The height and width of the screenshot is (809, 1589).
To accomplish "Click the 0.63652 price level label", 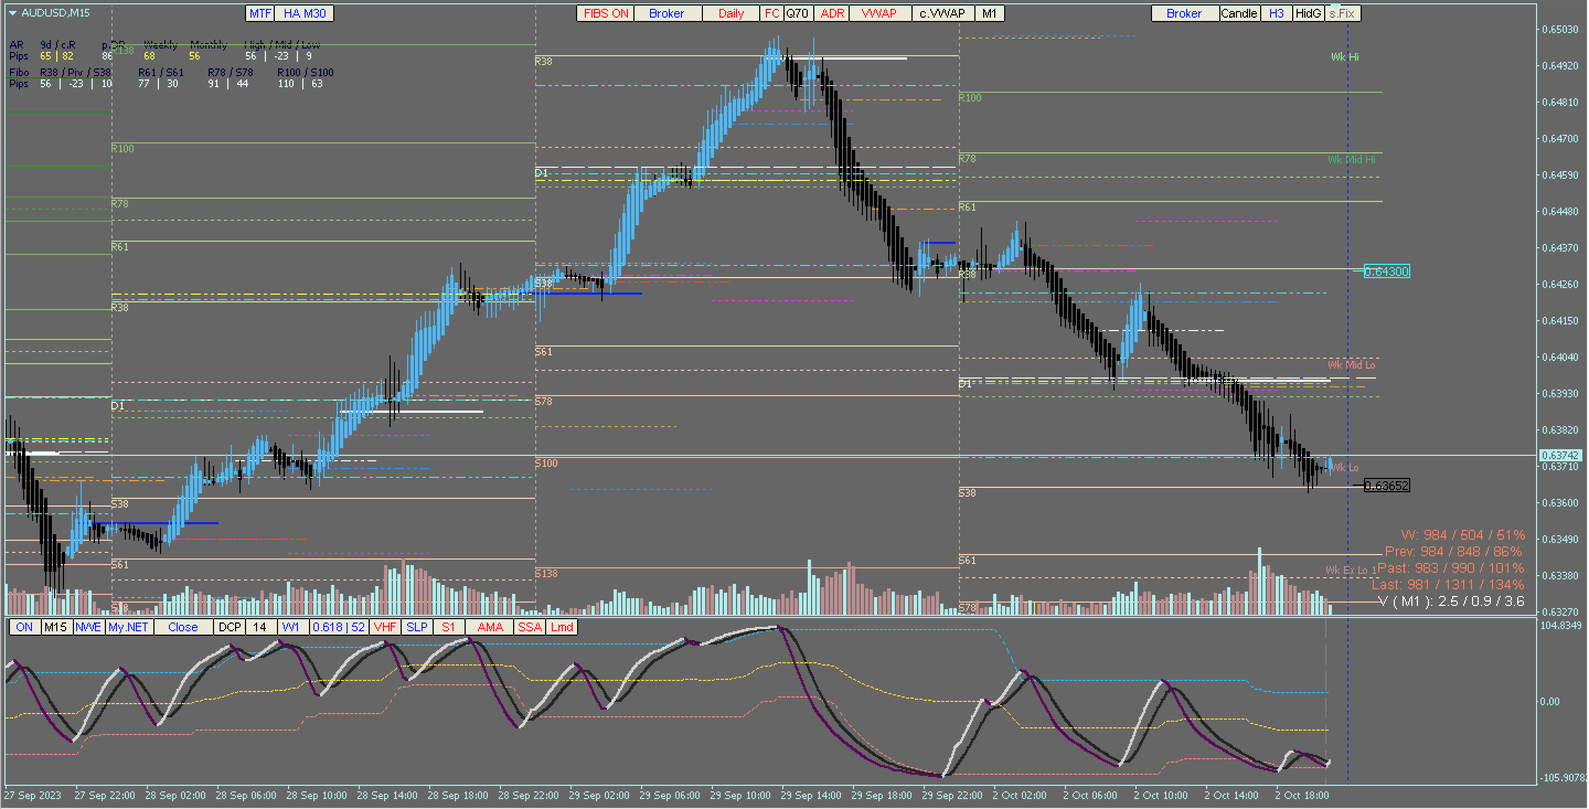I will click(1386, 486).
